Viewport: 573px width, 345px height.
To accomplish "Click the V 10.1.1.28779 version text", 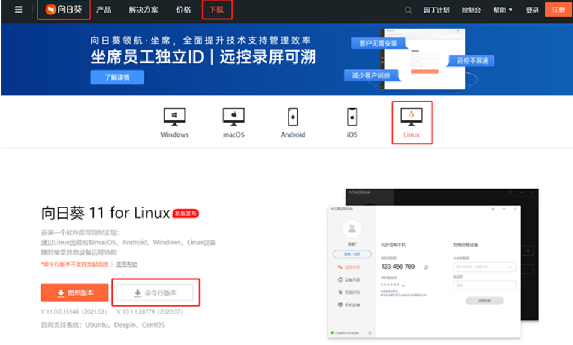I will click(150, 312).
